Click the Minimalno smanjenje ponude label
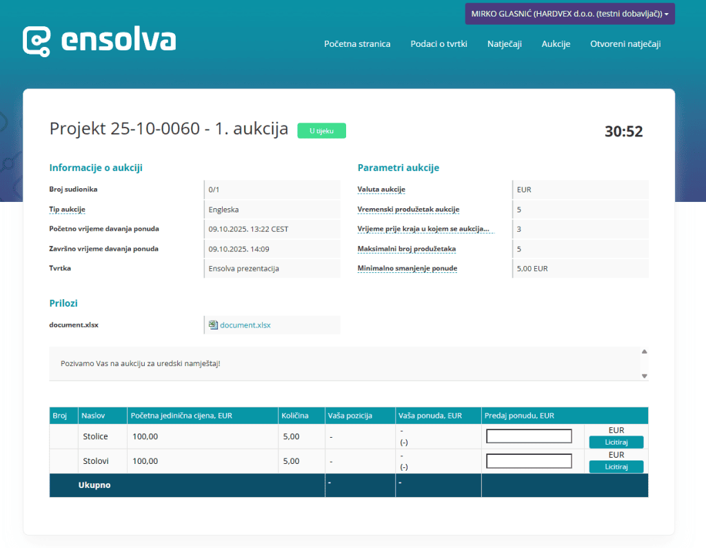 [x=407, y=268]
